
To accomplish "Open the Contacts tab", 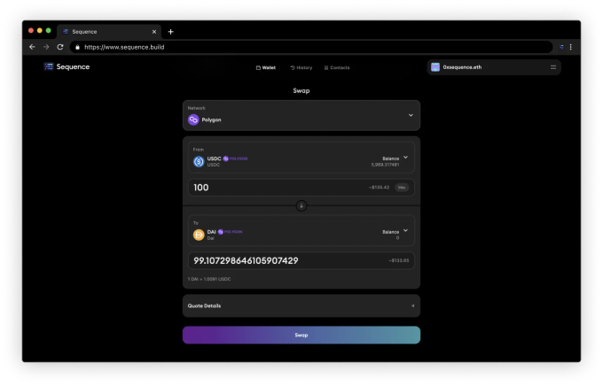I will tap(337, 67).
